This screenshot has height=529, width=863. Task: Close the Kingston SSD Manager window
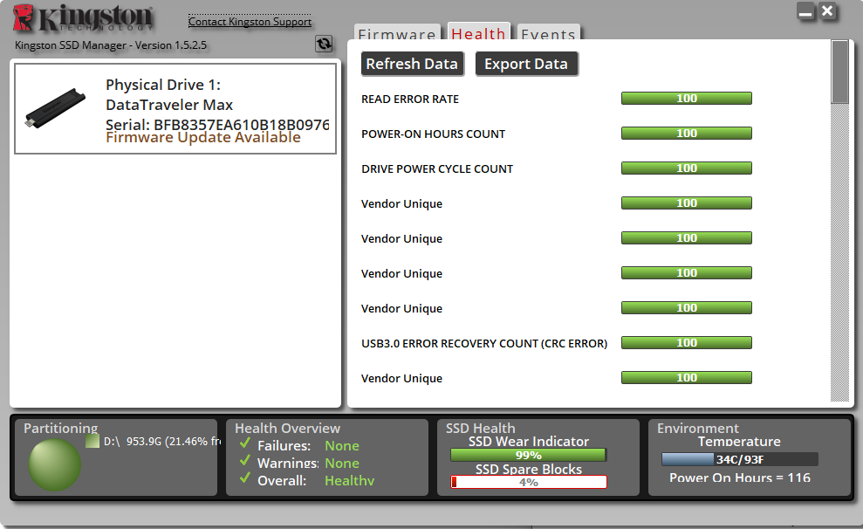point(828,11)
